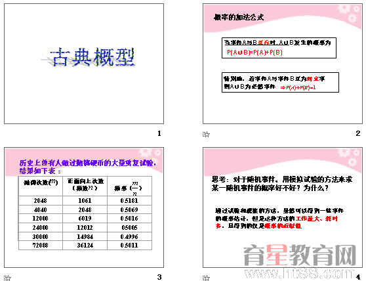Screen dimensions: 366x281
Task: Open slide 2 about 概率的加法公式
Action: pyautogui.click(x=283, y=64)
